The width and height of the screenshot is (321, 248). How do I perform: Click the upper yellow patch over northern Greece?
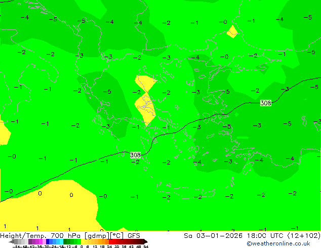click(145, 83)
